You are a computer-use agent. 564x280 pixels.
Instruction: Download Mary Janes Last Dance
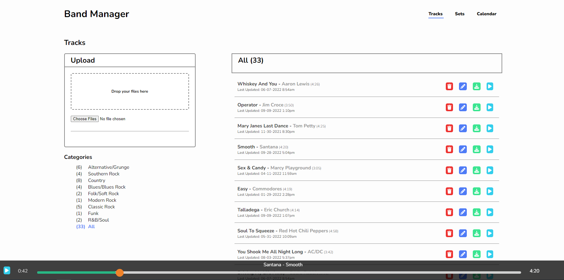pyautogui.click(x=477, y=128)
